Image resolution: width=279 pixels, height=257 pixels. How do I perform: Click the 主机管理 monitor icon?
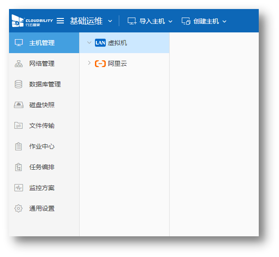[x=19, y=43]
